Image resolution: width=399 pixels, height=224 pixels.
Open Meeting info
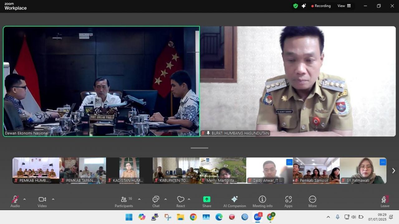tap(262, 202)
